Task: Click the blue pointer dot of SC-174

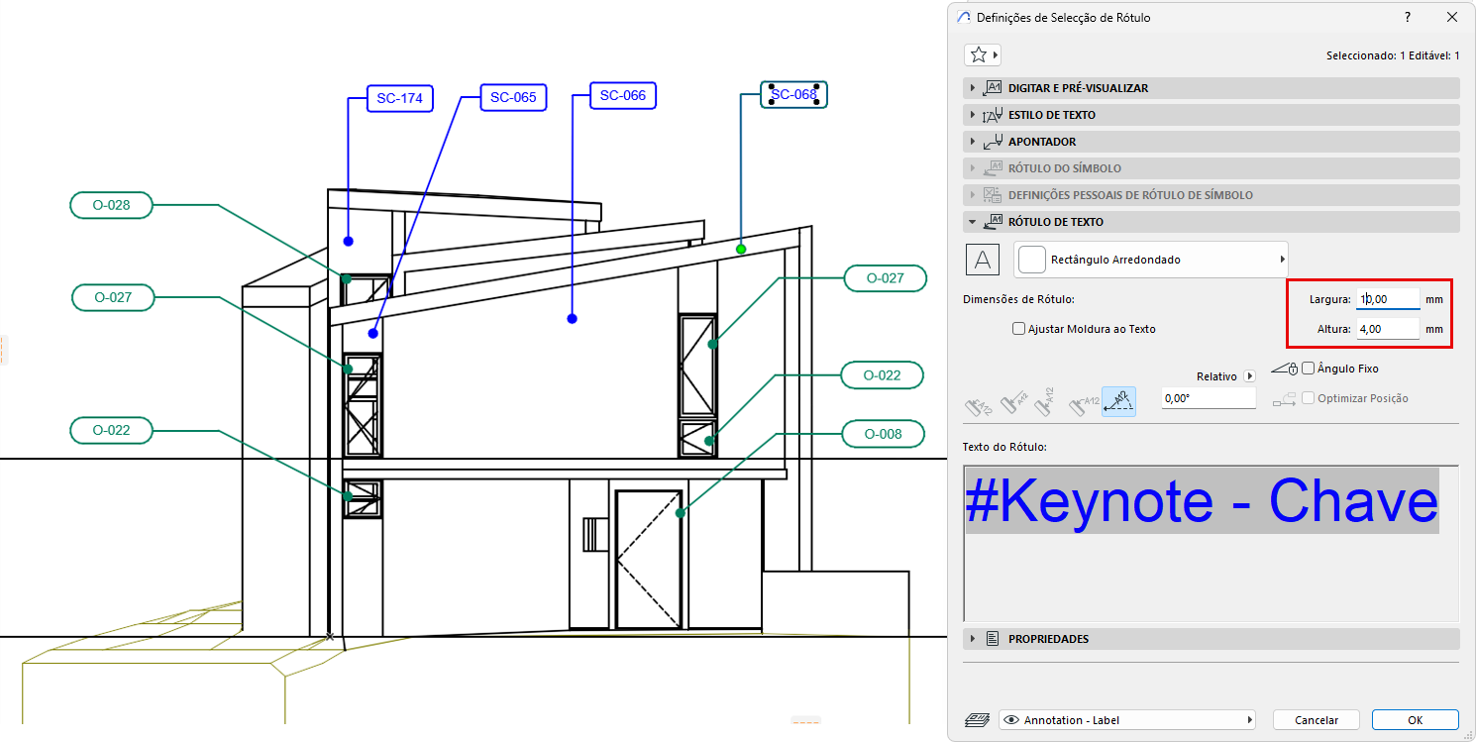Action: point(349,241)
